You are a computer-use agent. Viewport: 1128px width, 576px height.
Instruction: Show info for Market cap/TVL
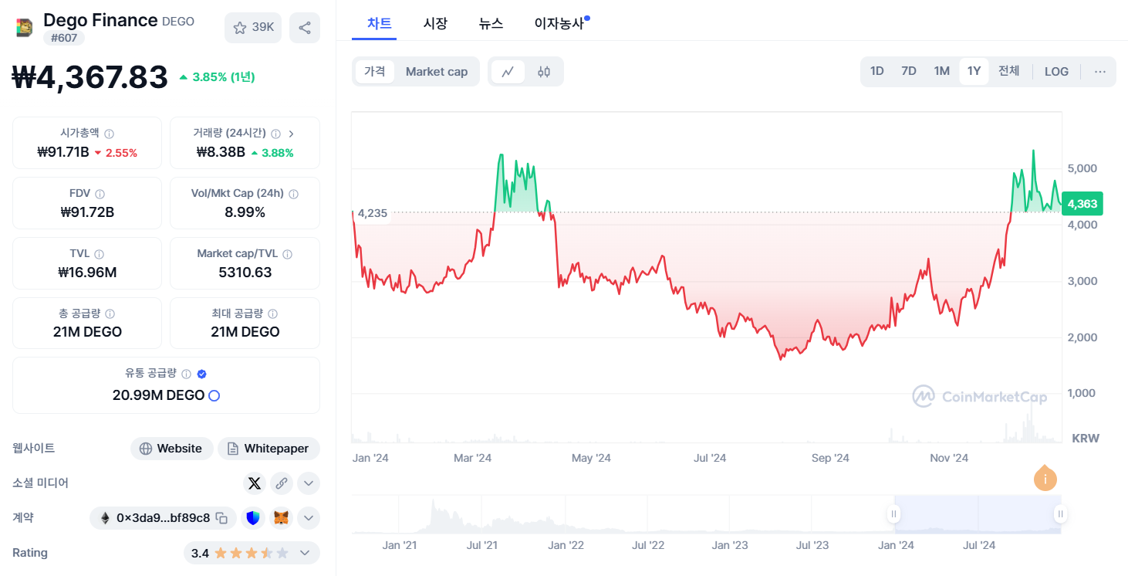(x=287, y=254)
